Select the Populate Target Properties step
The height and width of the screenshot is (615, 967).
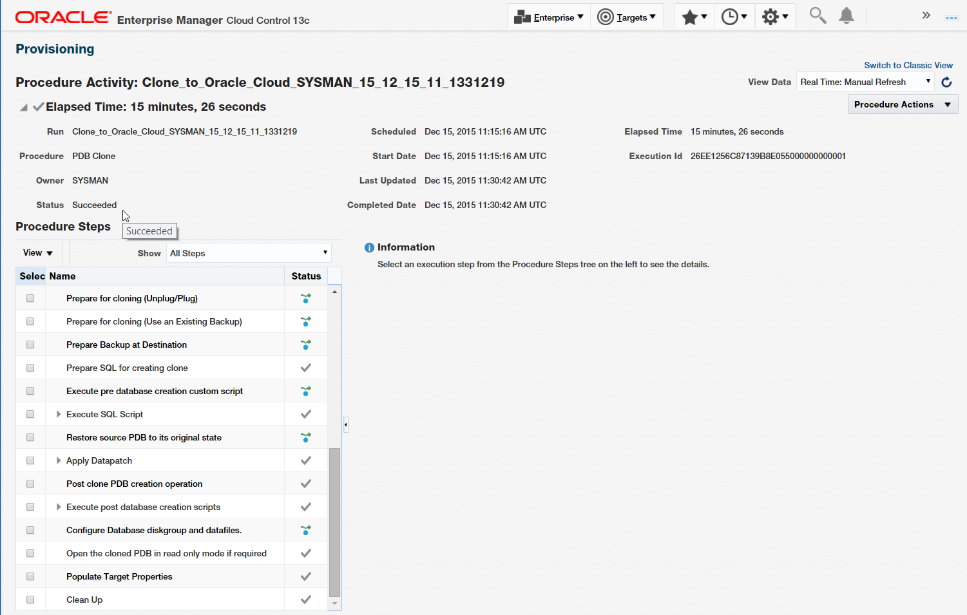pos(119,576)
